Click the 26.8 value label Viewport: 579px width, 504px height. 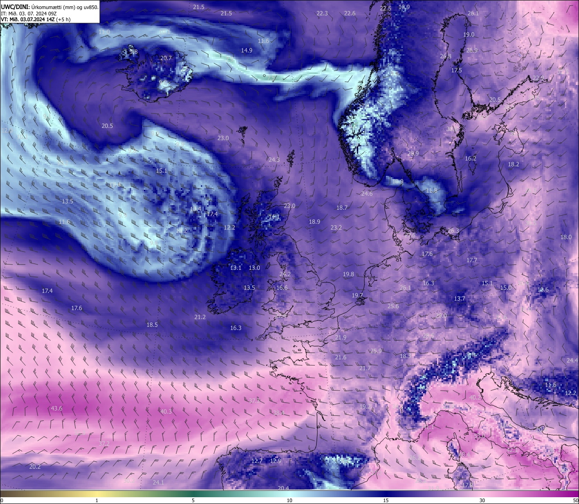pos(446,57)
